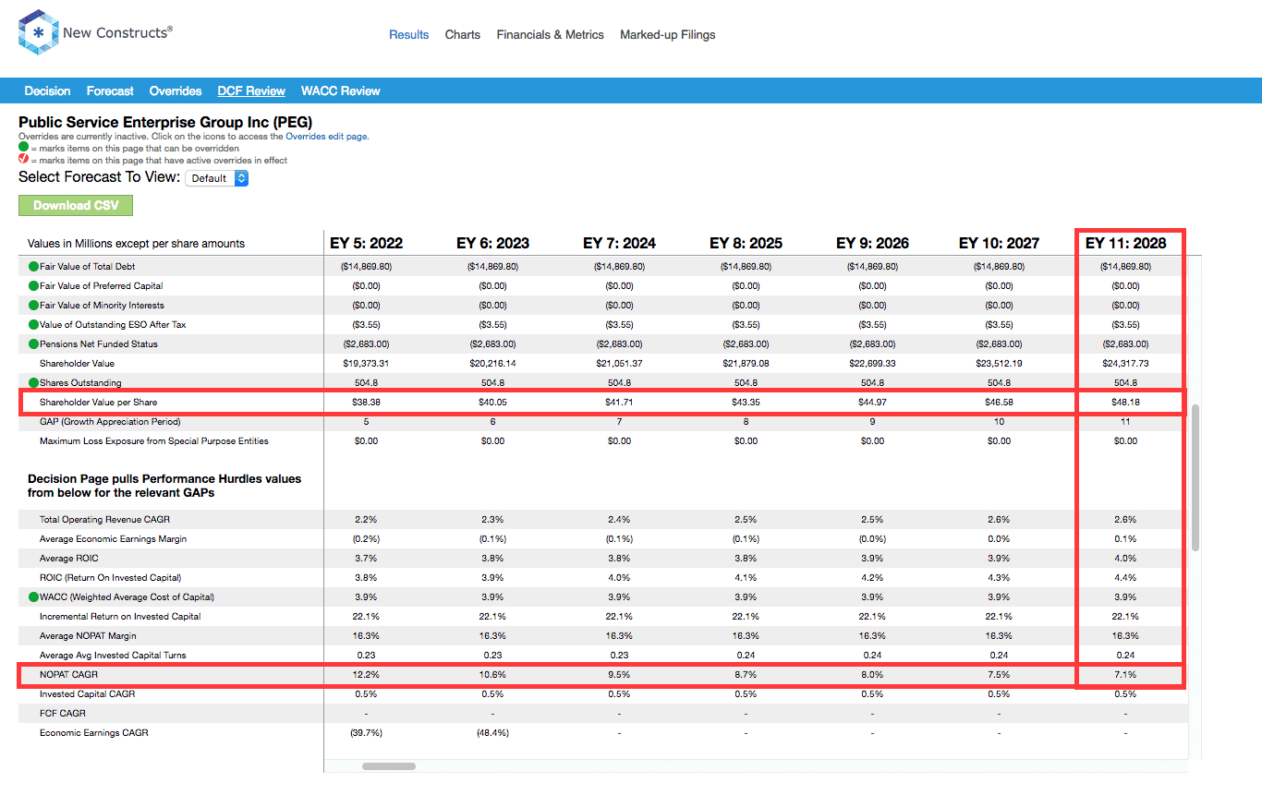Click the Total Operating Revenue CAGR label

[x=104, y=520]
